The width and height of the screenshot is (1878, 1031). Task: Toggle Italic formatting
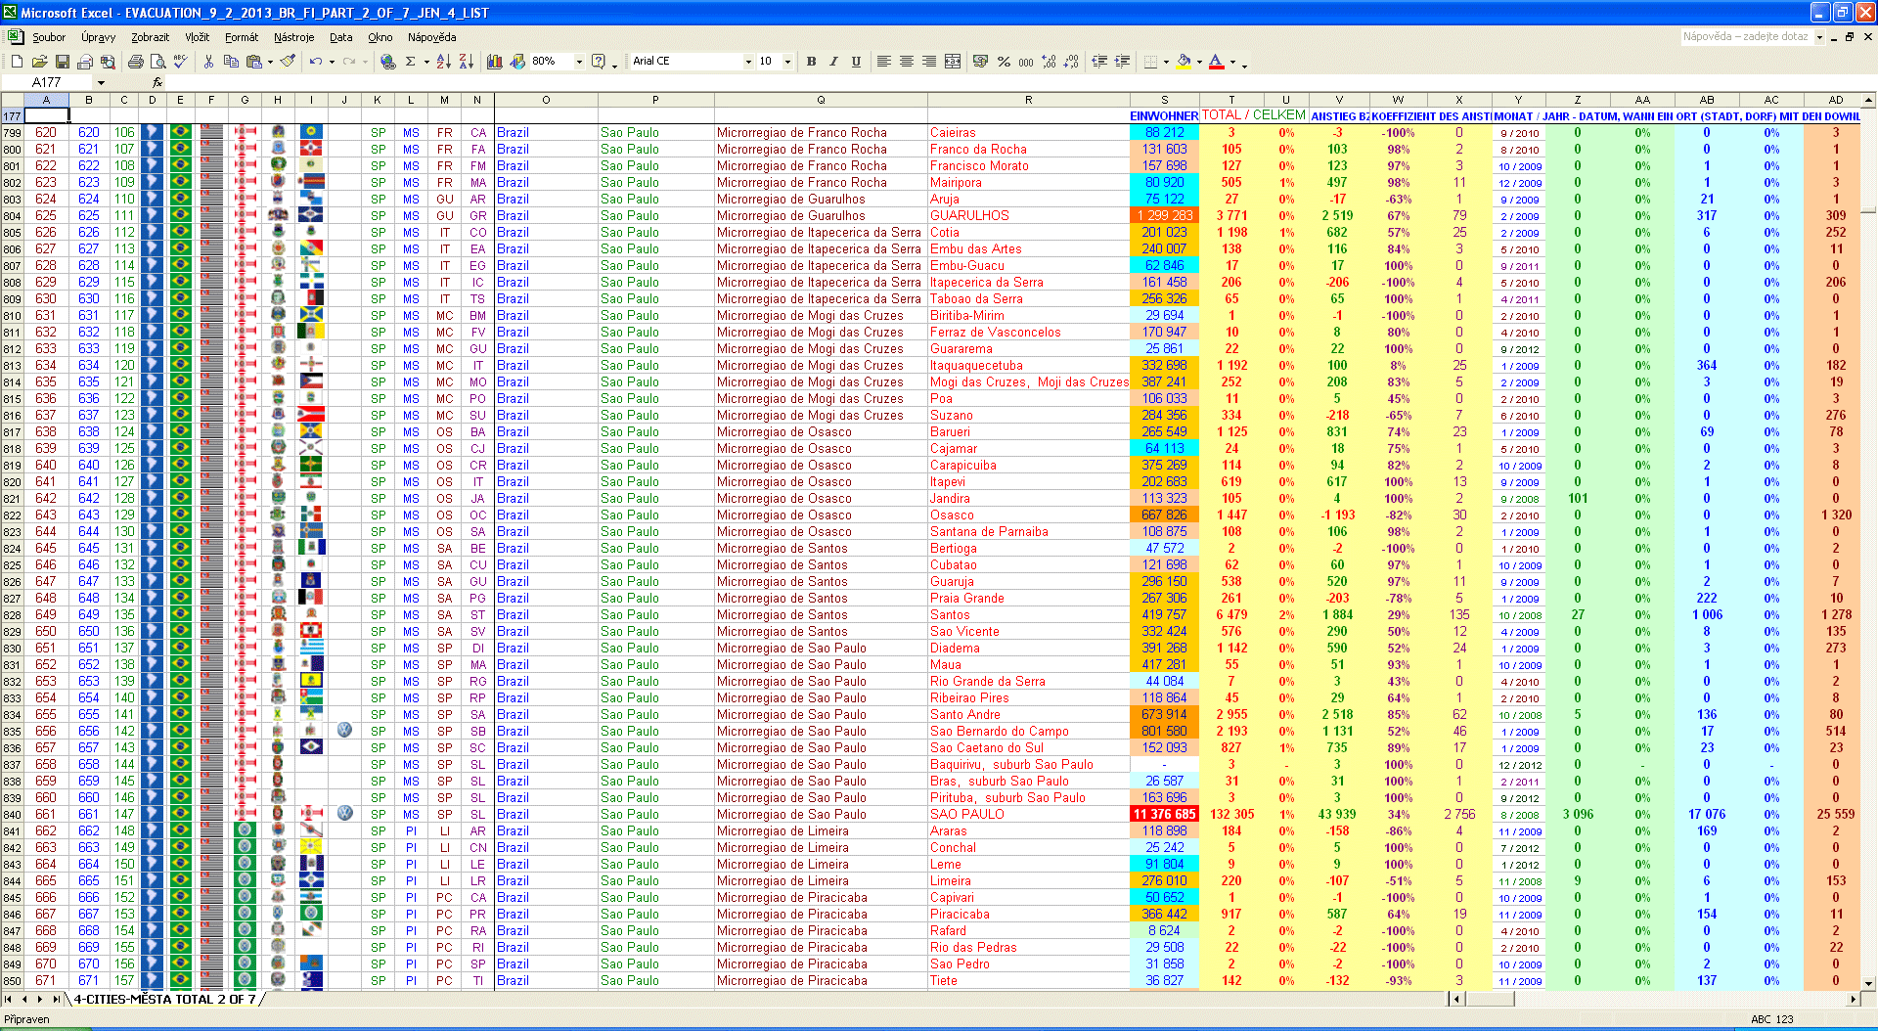[x=833, y=62]
